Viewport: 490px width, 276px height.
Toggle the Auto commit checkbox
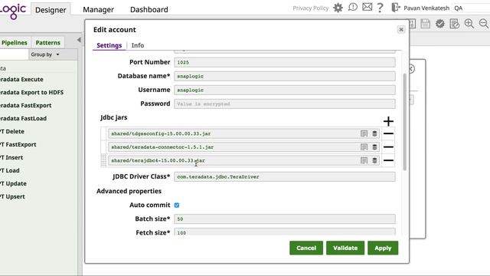(x=177, y=205)
